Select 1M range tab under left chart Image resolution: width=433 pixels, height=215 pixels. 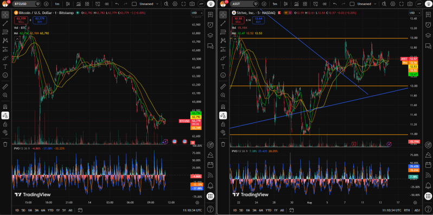[x=30, y=210]
